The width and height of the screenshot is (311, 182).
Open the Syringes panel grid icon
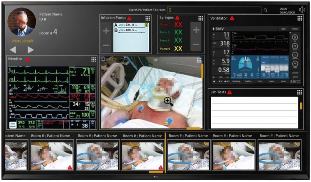pos(201,18)
